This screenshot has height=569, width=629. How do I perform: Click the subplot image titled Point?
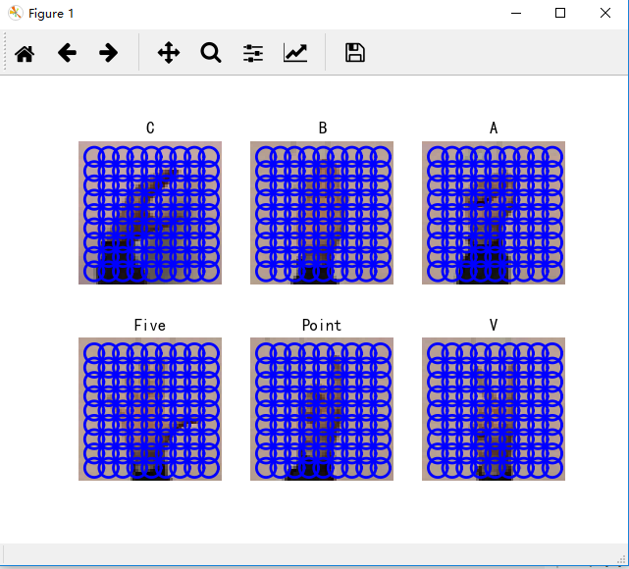click(x=322, y=409)
